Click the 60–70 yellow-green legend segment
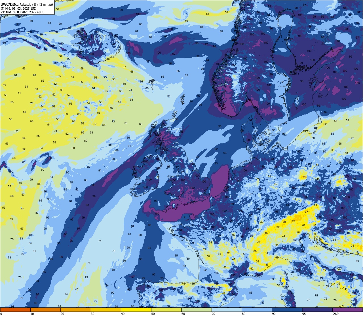The width and height of the screenshot is (363, 316). 197,309
